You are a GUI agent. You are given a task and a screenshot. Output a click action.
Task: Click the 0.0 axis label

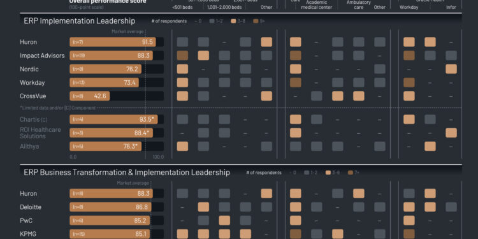[x=73, y=157]
